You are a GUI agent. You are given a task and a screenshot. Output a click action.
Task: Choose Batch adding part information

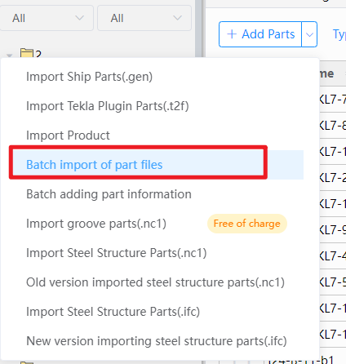[x=109, y=194]
